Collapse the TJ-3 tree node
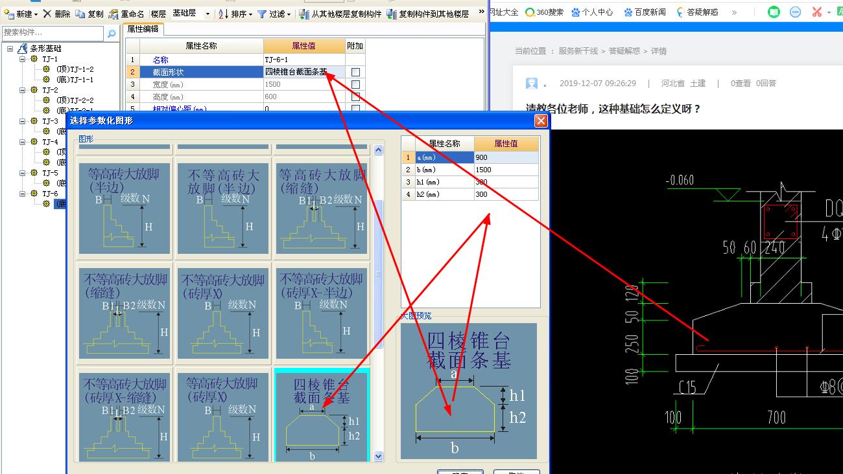843x474 pixels. (x=22, y=121)
